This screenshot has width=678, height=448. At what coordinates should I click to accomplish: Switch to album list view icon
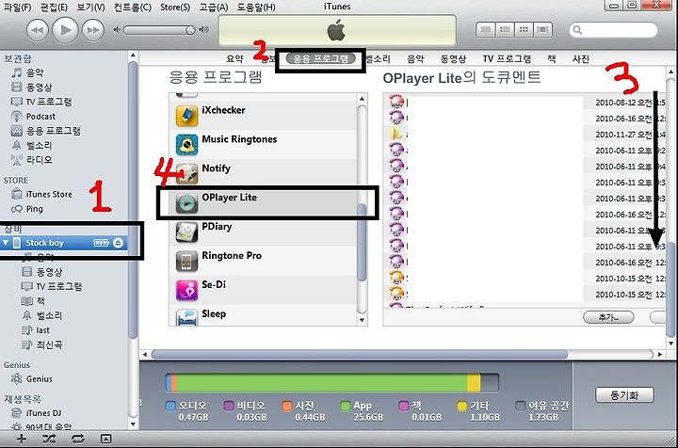click(504, 29)
